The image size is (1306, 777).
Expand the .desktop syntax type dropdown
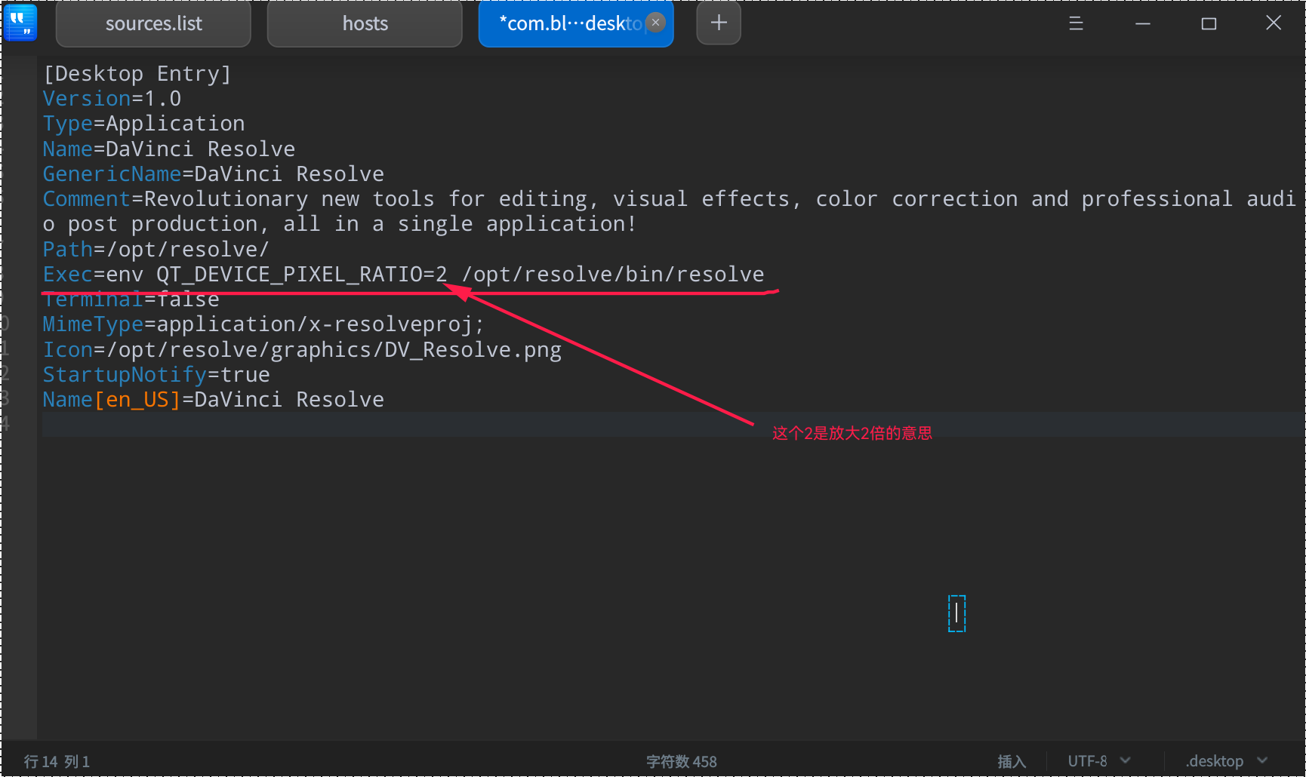point(1225,761)
